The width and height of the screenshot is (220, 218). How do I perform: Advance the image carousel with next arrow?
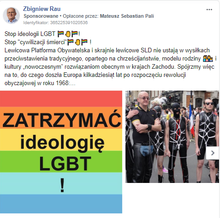213,153
